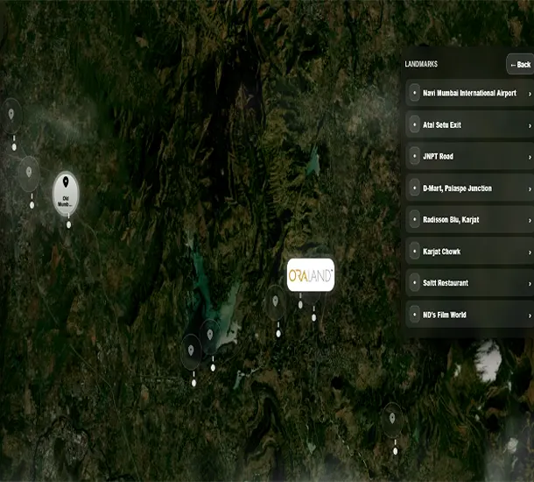Click bullet icon beside JNPT Road
The image size is (534, 482).
tap(414, 156)
